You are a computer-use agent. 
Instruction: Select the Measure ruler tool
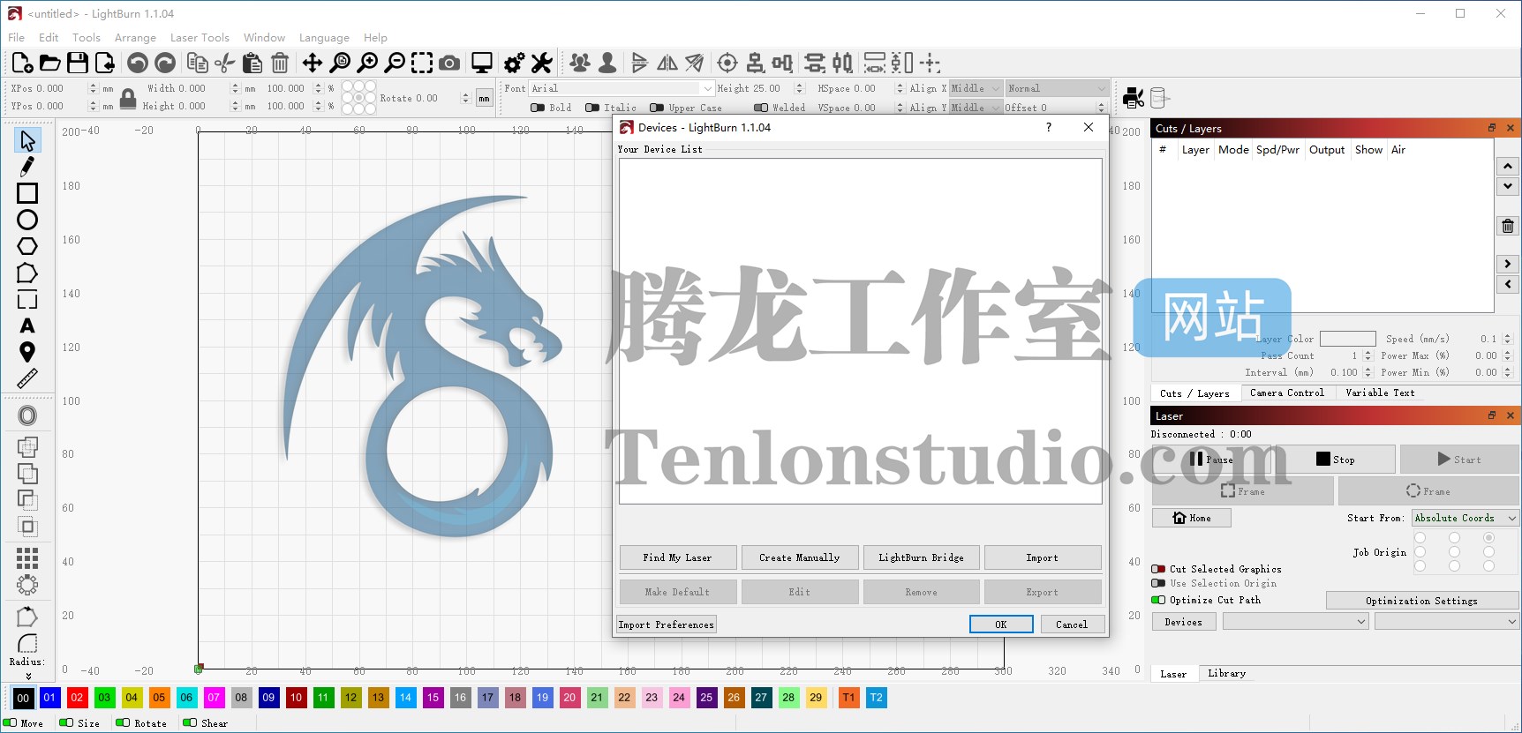(27, 379)
